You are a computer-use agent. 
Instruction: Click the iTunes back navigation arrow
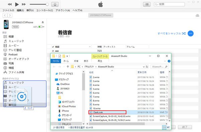coord(5,15)
